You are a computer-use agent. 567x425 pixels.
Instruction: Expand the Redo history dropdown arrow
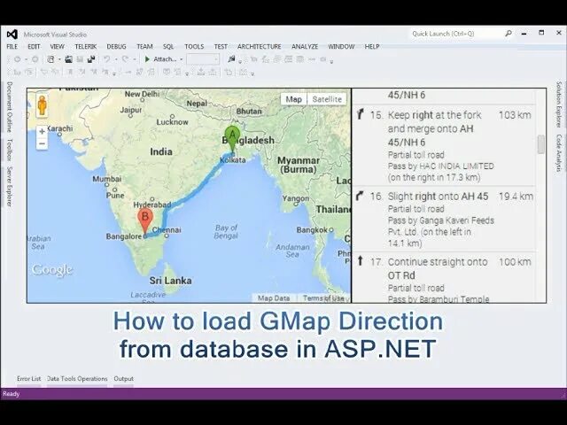135,59
